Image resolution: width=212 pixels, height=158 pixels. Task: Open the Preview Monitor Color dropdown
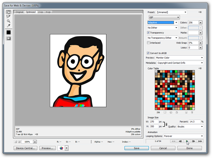[179, 58]
